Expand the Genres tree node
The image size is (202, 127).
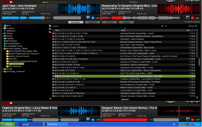click(3, 33)
